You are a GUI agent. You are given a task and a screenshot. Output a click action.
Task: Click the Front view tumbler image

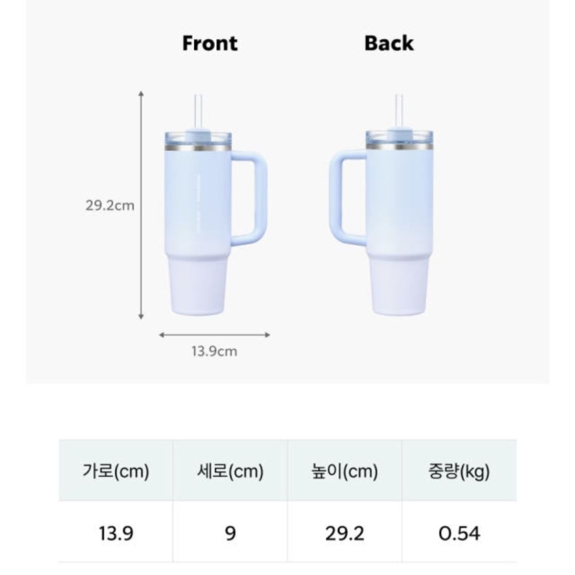tap(215, 204)
